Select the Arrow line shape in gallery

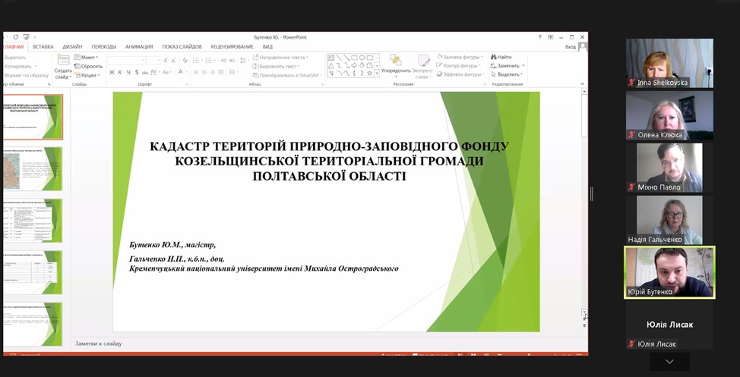pos(346,58)
